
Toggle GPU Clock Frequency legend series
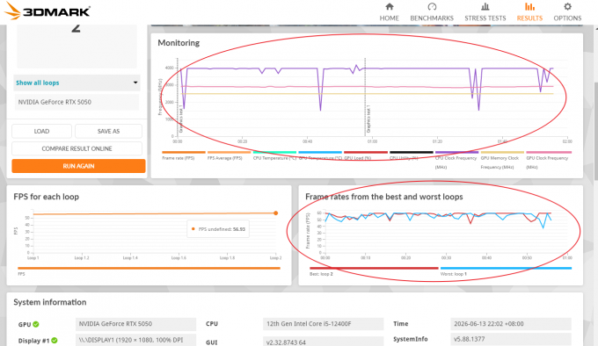point(549,160)
